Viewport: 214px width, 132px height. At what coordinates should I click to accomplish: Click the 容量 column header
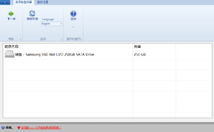pyautogui.click(x=137, y=47)
